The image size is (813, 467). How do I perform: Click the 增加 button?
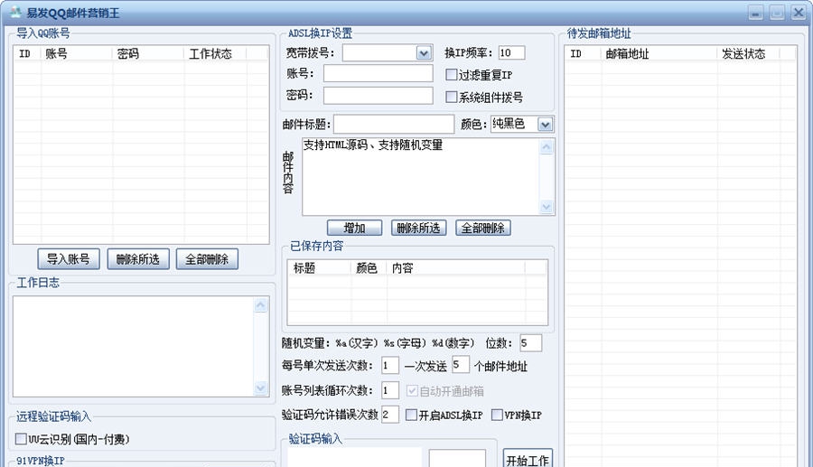(355, 228)
